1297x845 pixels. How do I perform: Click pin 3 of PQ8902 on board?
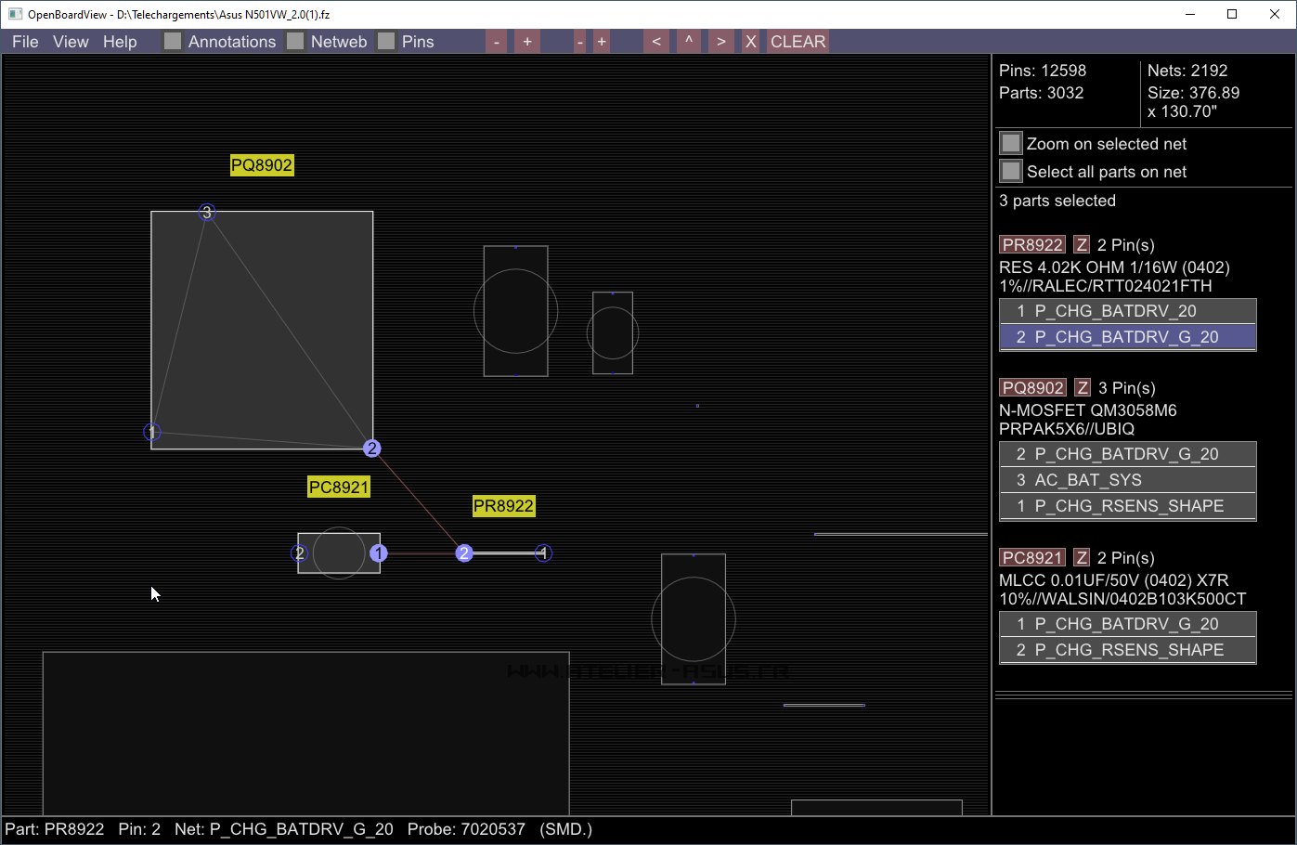click(207, 213)
